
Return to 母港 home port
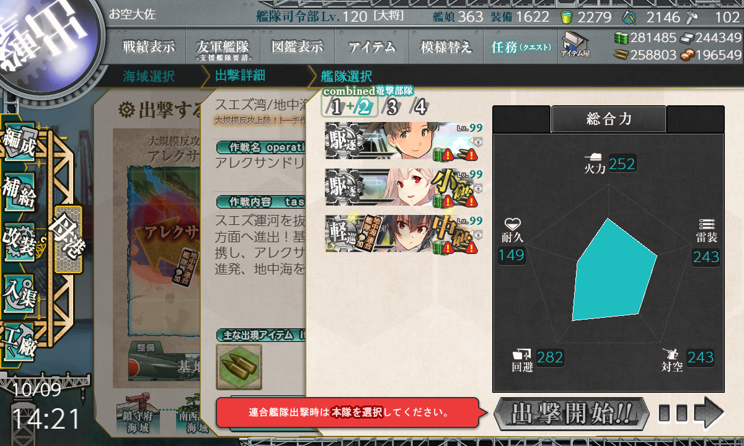pyautogui.click(x=68, y=239)
